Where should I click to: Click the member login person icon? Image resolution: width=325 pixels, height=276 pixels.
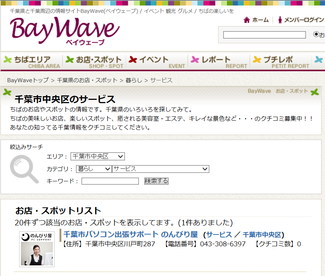point(280,20)
